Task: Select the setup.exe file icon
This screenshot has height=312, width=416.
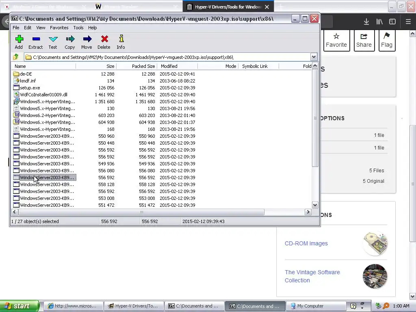Action: tap(16, 88)
